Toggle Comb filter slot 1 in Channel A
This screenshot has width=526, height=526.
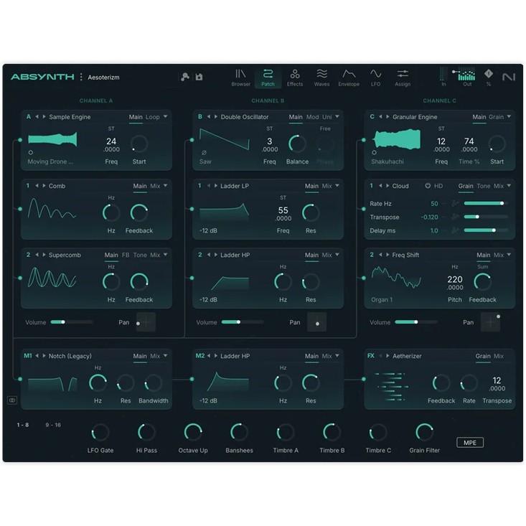28,186
